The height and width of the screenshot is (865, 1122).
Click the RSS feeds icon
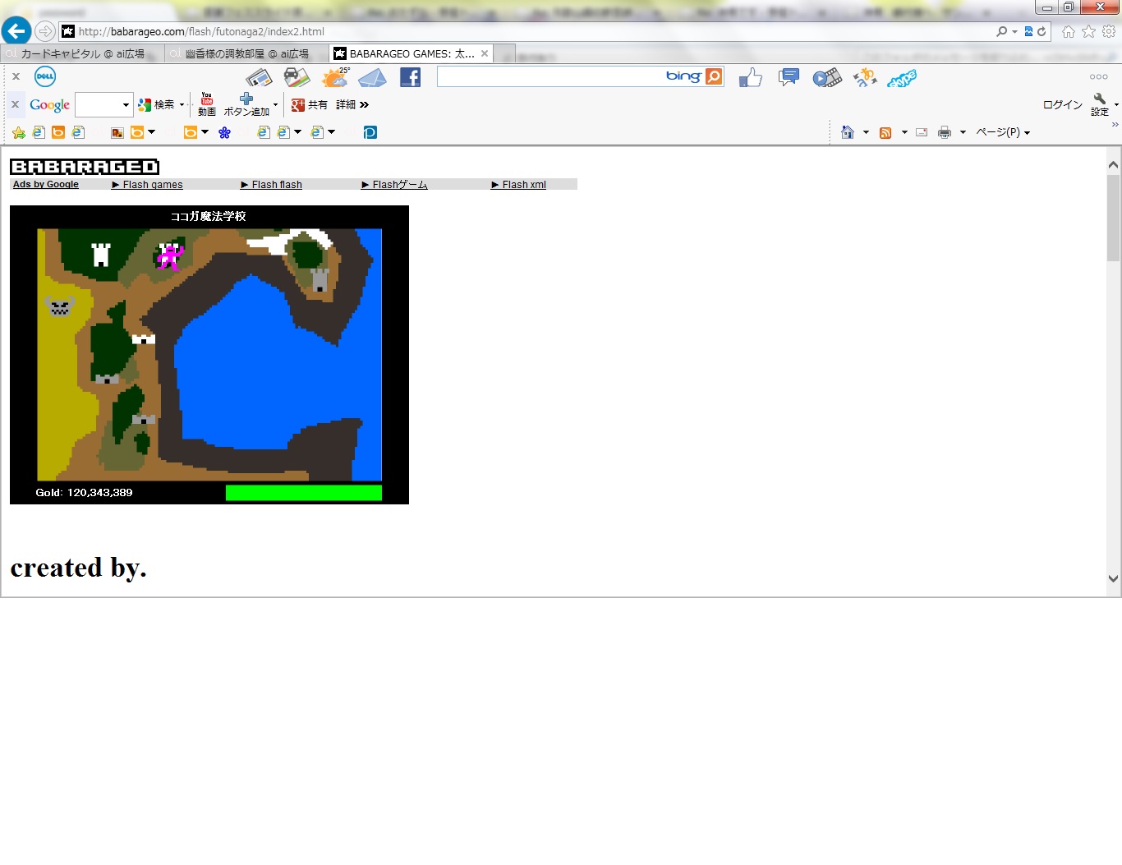coord(885,132)
